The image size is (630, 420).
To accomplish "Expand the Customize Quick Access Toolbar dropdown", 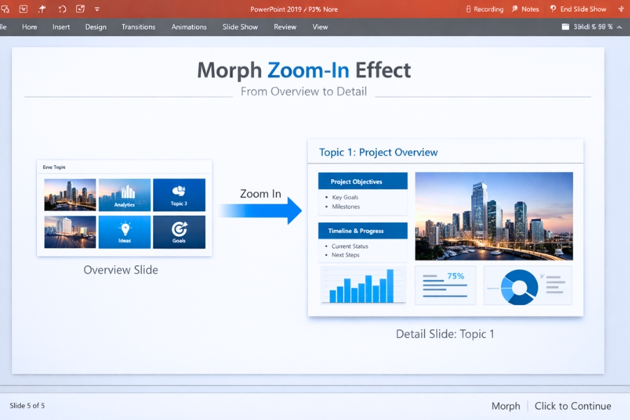I will pos(96,9).
